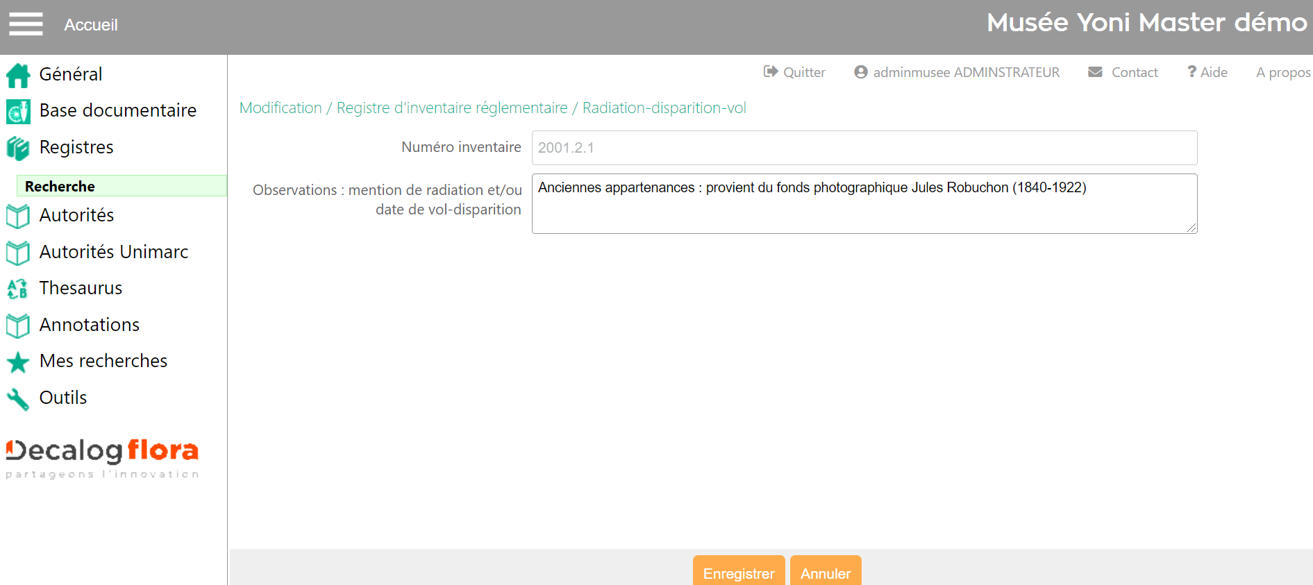
Task: Open the Annotations menu entry
Action: coord(89,325)
